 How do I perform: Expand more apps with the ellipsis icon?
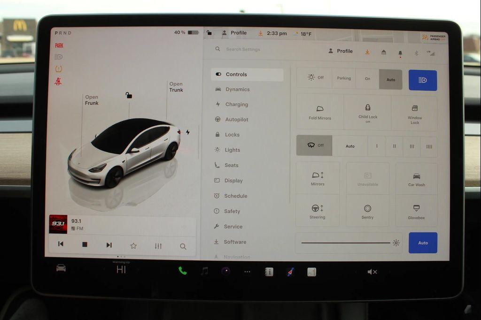(x=247, y=271)
